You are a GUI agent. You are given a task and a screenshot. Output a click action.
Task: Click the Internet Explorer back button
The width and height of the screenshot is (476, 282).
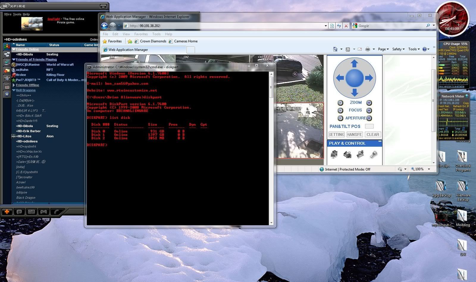pos(104,26)
